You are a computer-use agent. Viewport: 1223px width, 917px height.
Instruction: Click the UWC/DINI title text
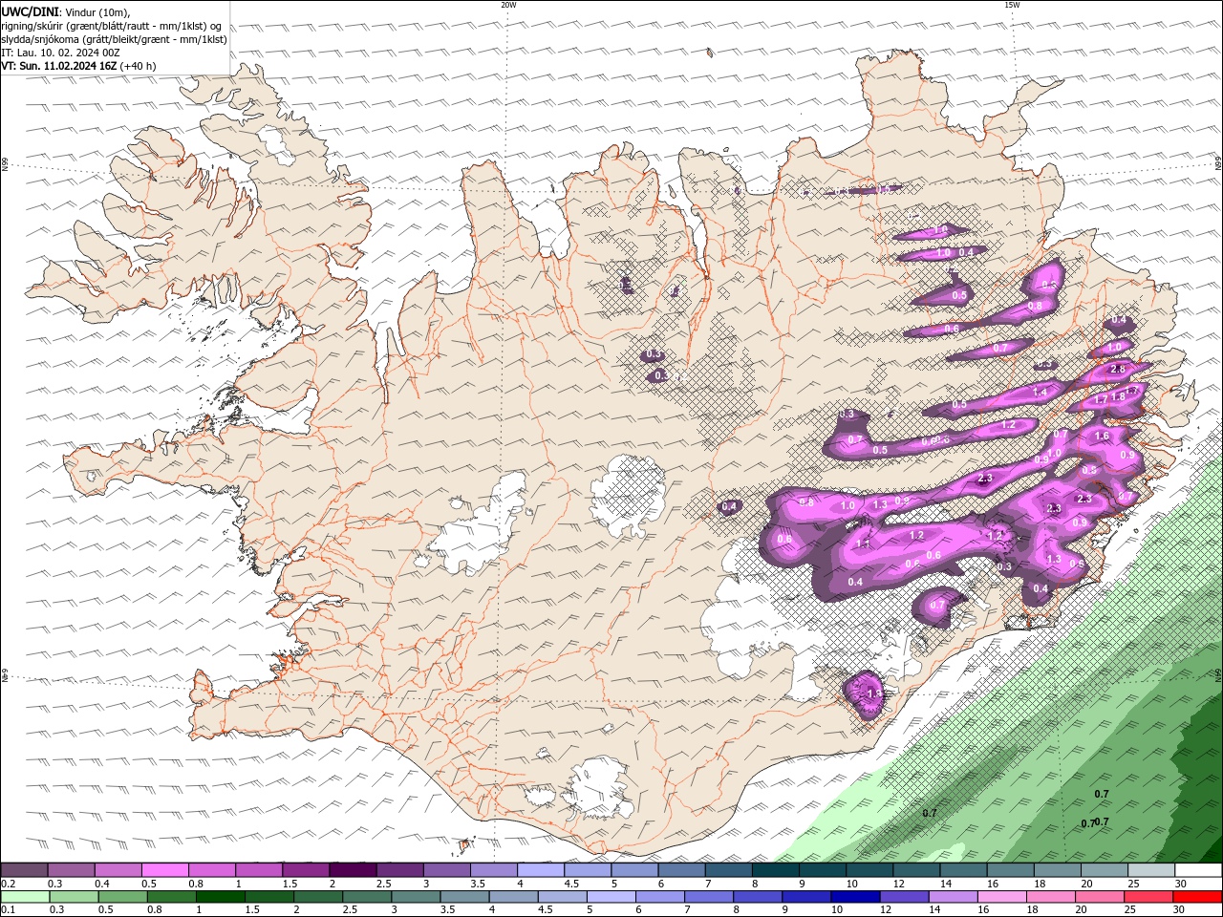point(29,11)
